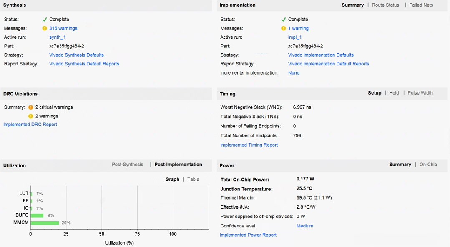Screen dimensions: 450x247
Task: Open the Implemented Power Report
Action: (248, 235)
